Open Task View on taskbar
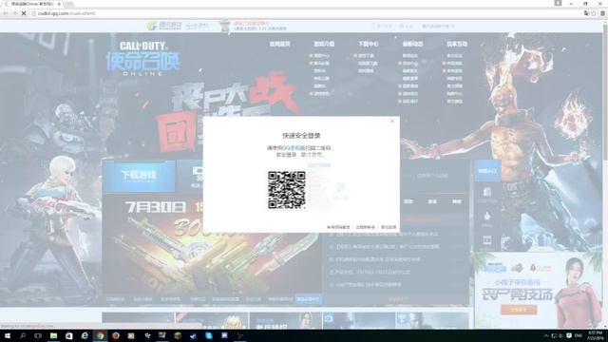 (38, 335)
